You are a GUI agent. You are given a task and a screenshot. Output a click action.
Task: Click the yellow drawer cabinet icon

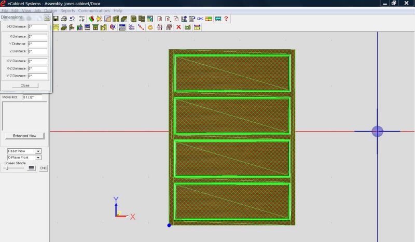56,27
